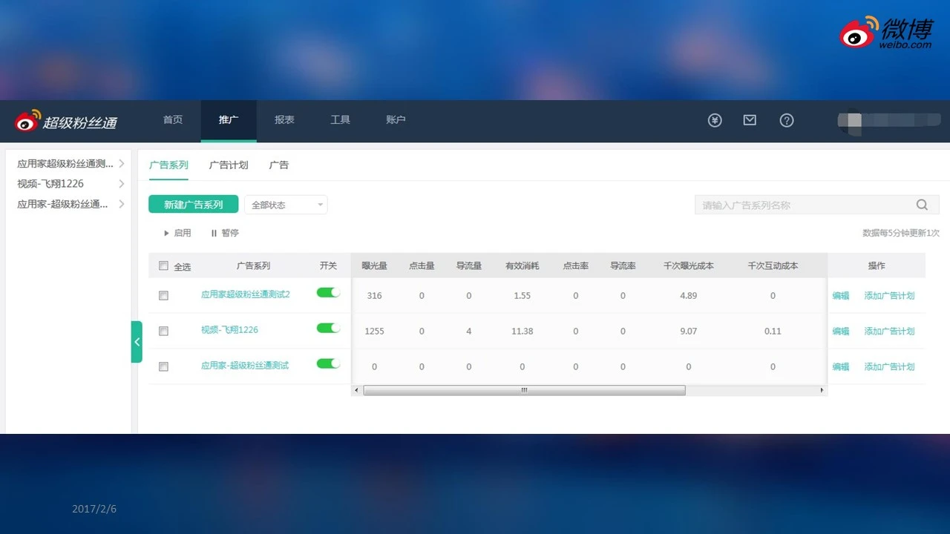Click 编辑 for 视频-飞翔1226
This screenshot has width=950, height=534.
coord(841,331)
